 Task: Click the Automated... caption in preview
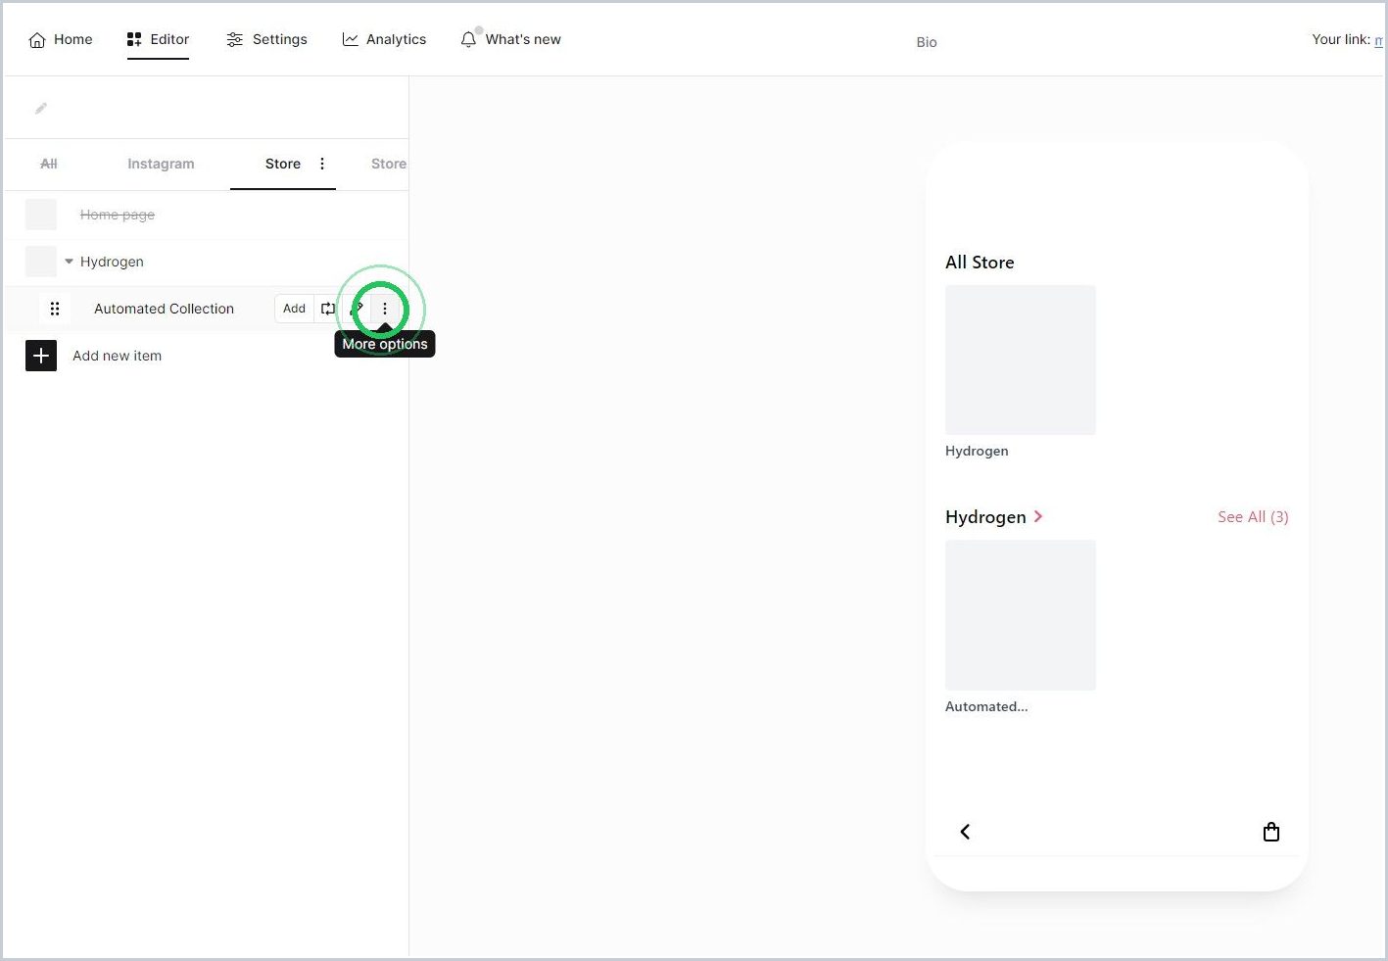click(986, 706)
